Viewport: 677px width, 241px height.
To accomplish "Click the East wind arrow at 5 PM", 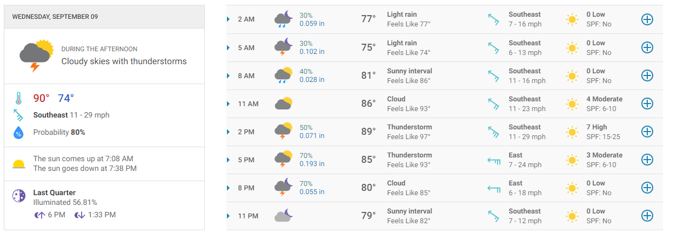I will [493, 160].
